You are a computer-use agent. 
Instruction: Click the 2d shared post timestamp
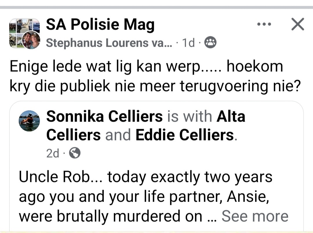point(53,153)
